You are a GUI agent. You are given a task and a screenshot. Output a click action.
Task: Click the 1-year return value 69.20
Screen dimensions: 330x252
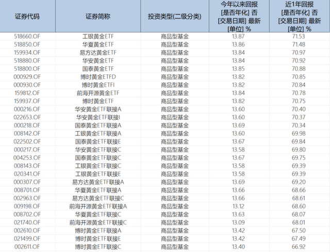tap(299, 182)
